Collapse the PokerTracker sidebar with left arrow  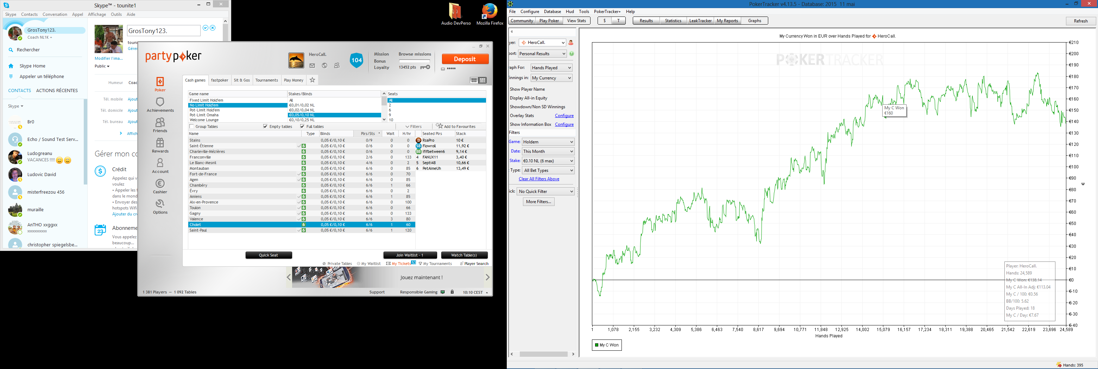[x=512, y=32]
